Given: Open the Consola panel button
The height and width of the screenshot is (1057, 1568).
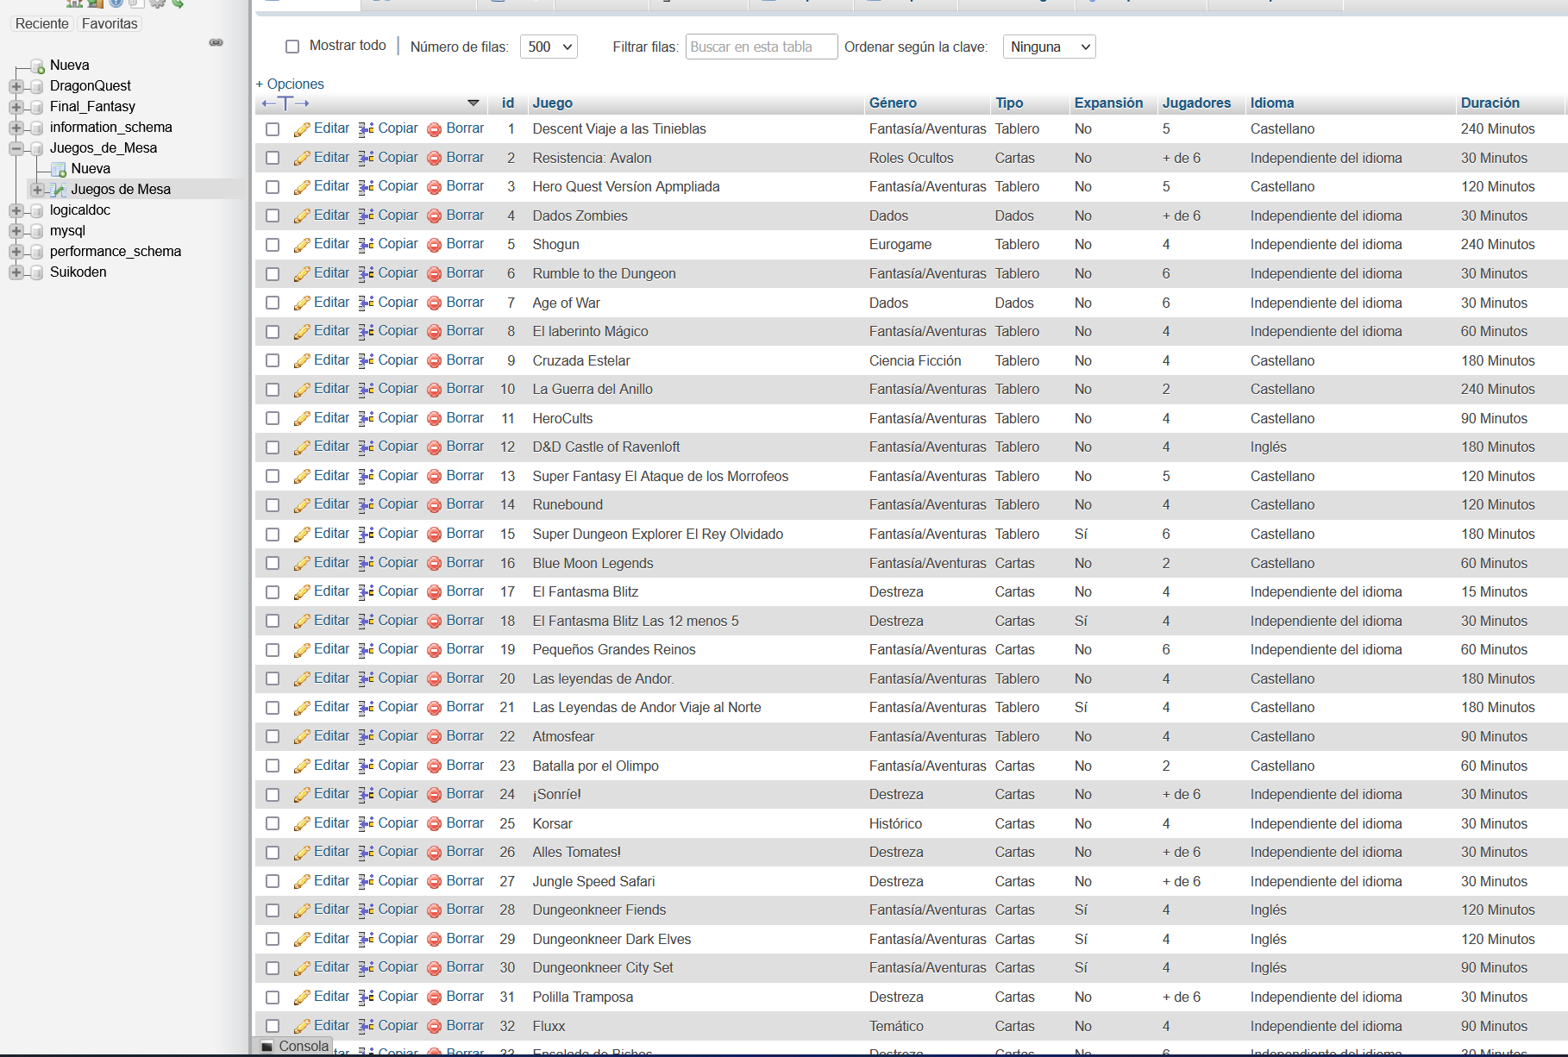Looking at the screenshot, I should point(294,1046).
